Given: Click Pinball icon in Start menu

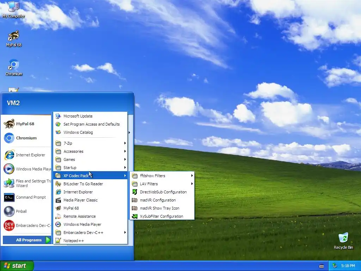Looking at the screenshot, I should point(9,211).
